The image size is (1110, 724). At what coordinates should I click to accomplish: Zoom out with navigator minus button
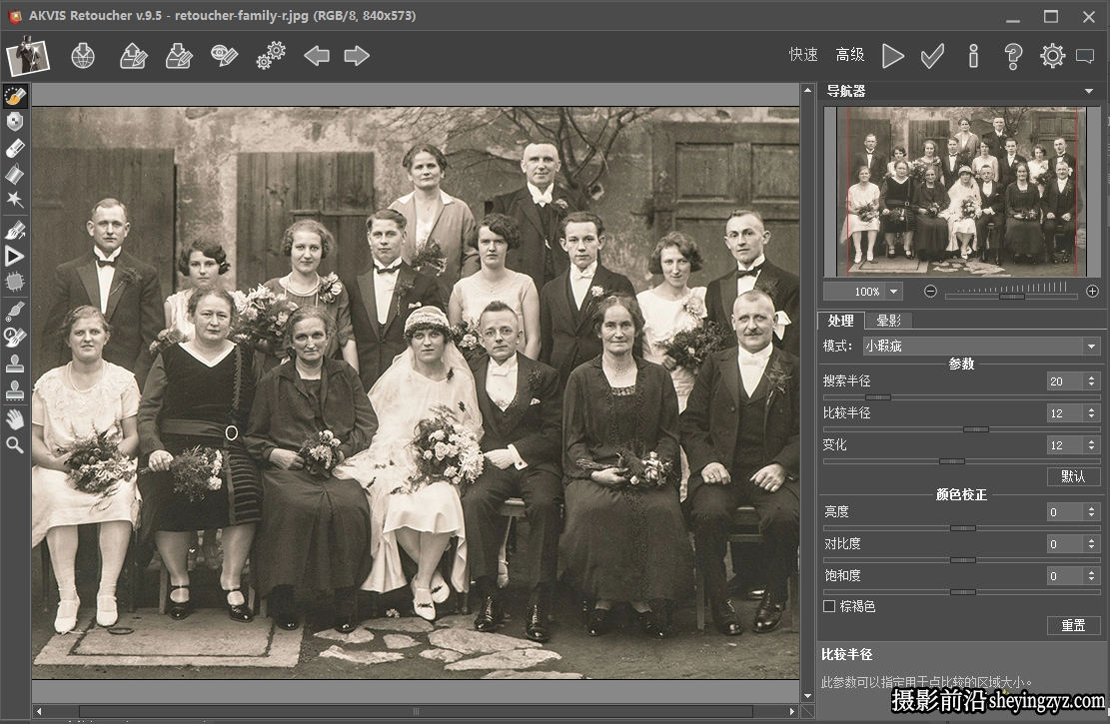point(931,292)
